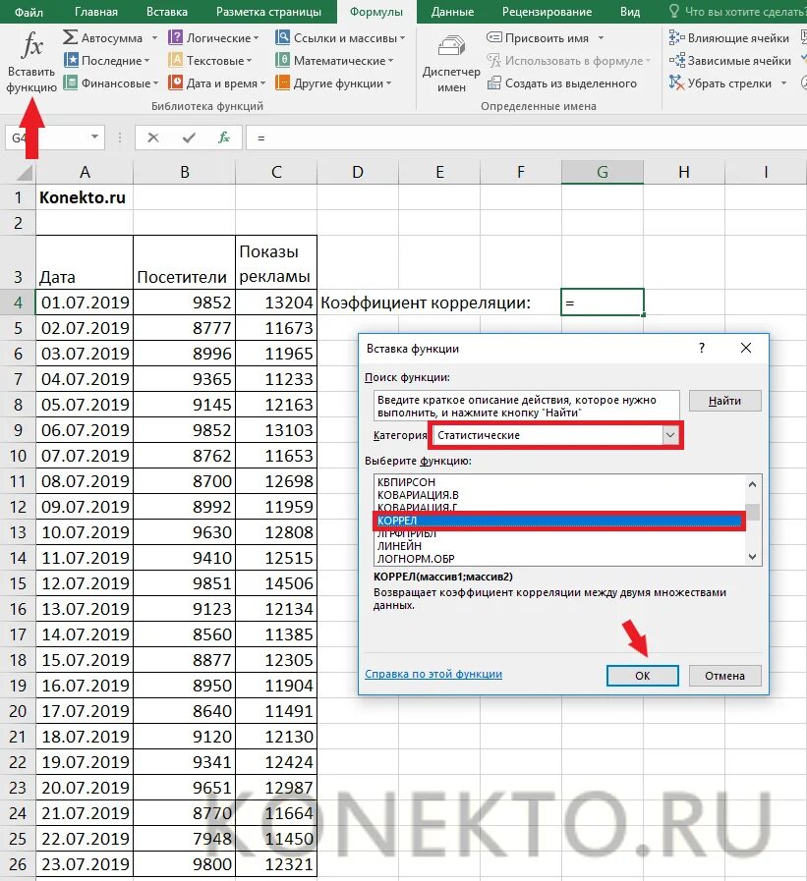The width and height of the screenshot is (807, 881).
Task: Click OK in Вставка функции dialog
Action: [x=642, y=676]
